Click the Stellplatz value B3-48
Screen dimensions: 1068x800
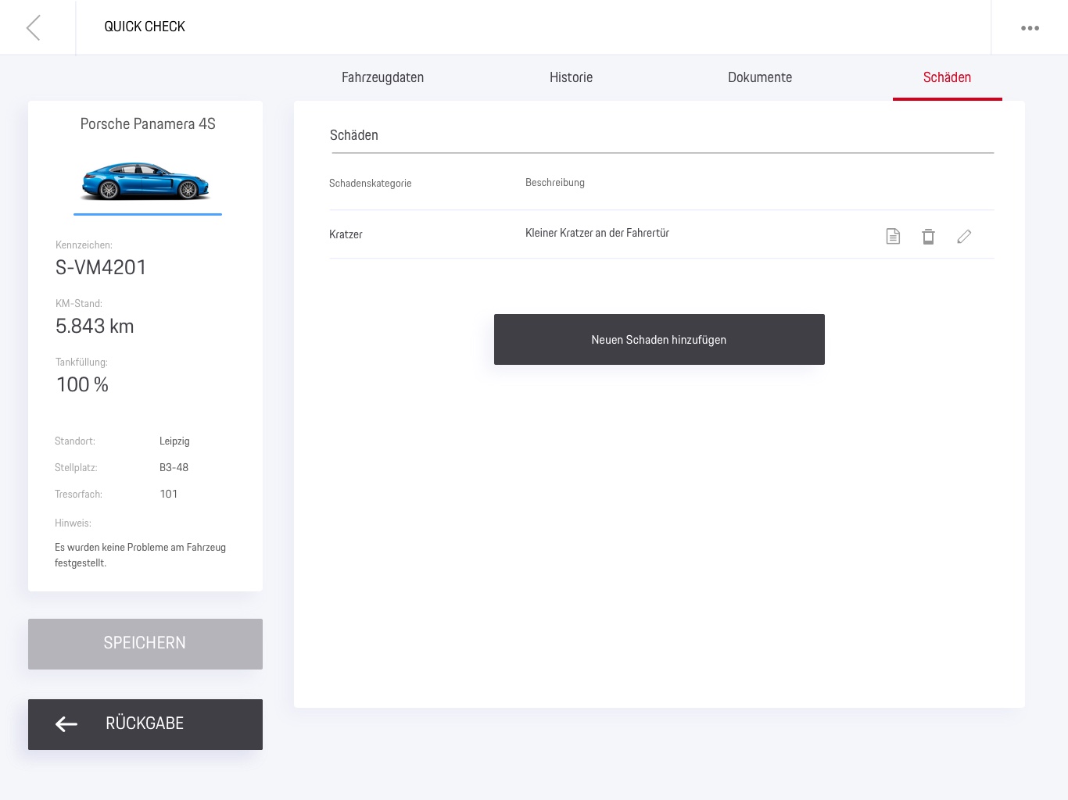[174, 468]
